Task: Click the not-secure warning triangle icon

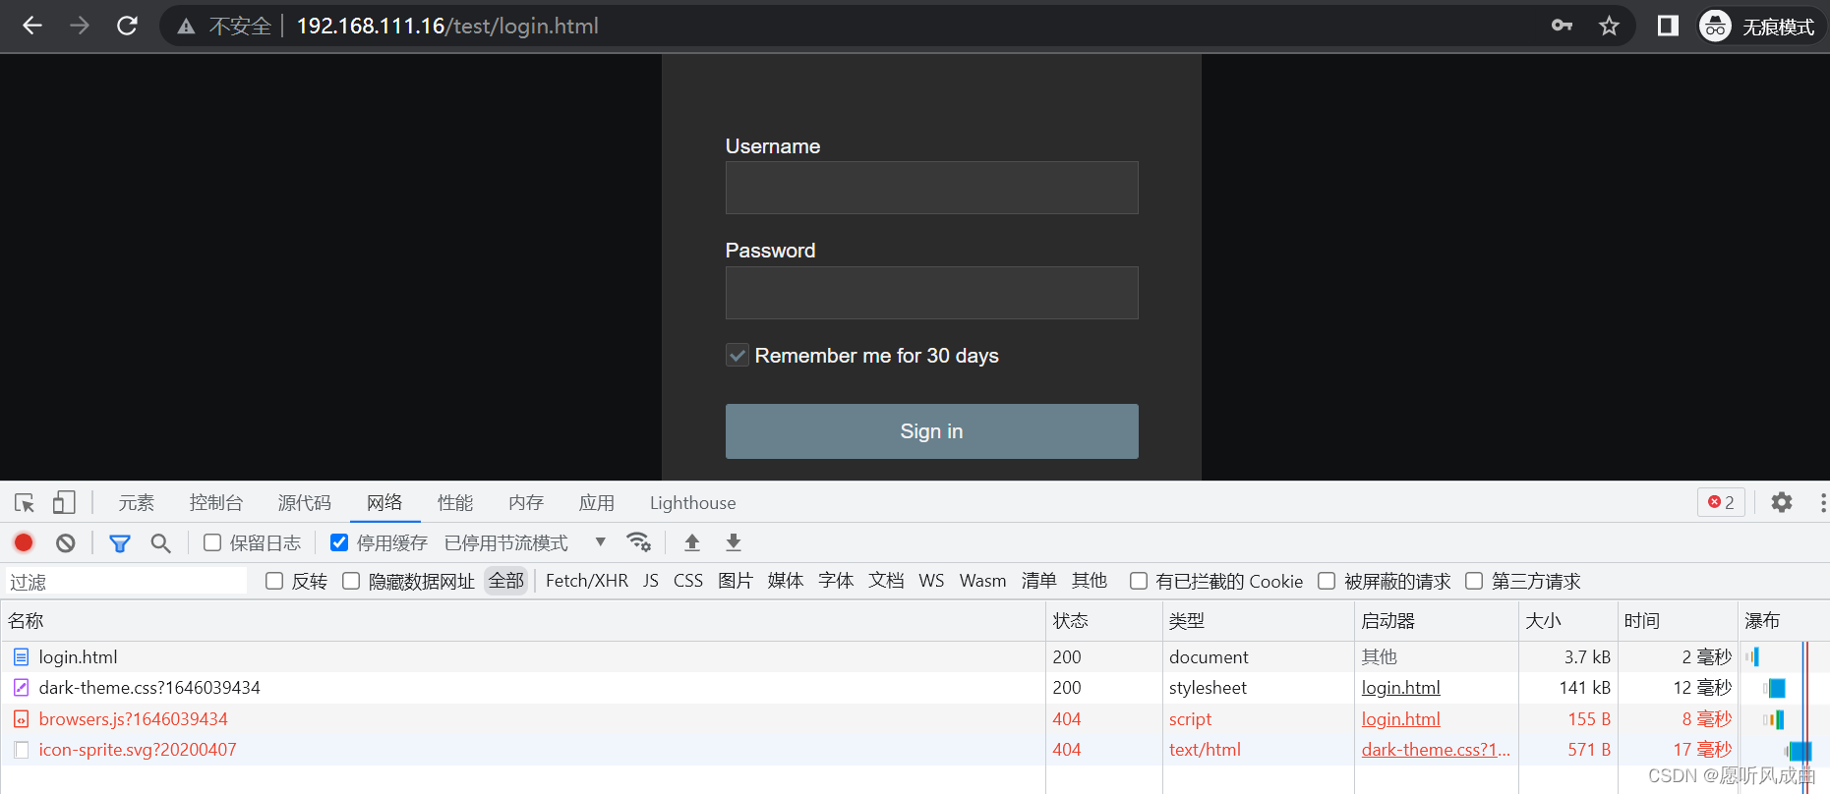Action: click(186, 27)
